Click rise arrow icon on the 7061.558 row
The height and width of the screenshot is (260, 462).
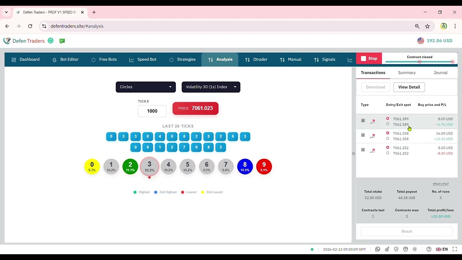point(372,136)
